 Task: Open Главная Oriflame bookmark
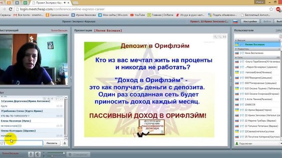[160, 15]
